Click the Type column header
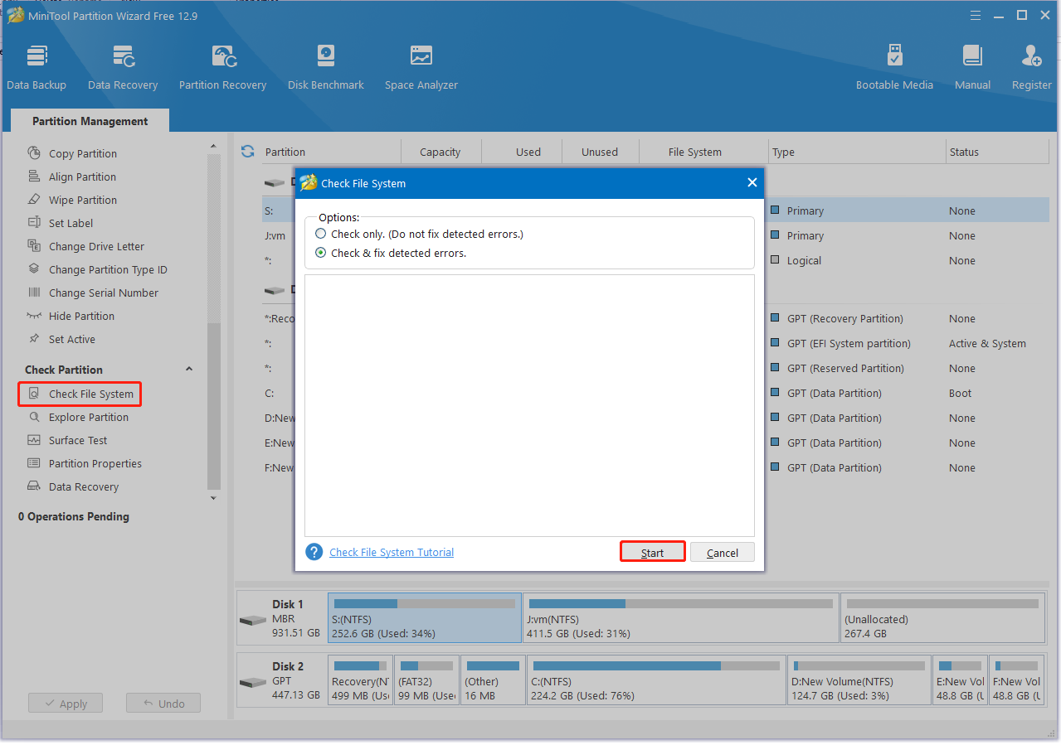1061x745 pixels. click(x=857, y=152)
